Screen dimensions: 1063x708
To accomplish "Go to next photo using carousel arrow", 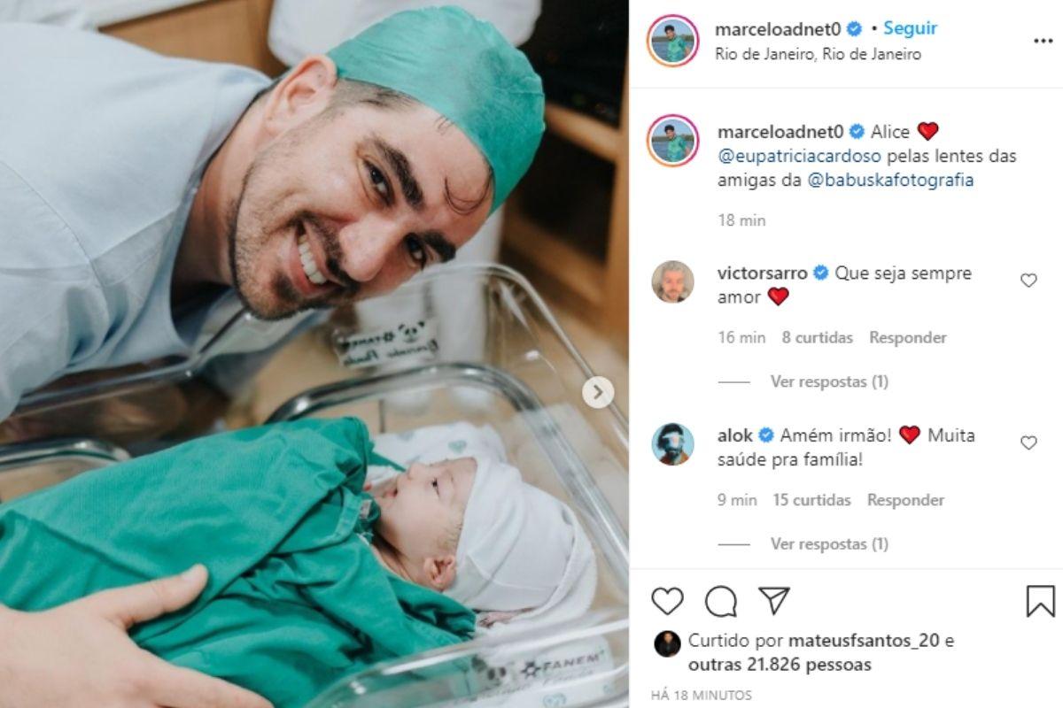I will pos(598,392).
